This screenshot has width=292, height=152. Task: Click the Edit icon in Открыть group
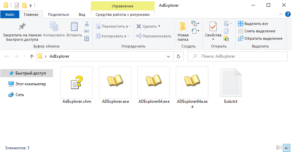[226, 31]
